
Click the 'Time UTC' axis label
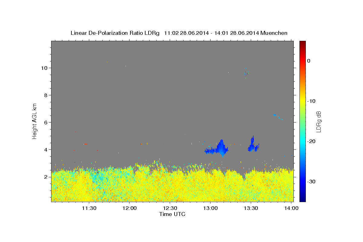172,214
